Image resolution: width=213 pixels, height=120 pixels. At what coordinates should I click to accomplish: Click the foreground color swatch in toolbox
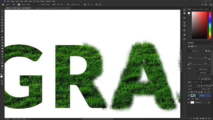click(1, 77)
